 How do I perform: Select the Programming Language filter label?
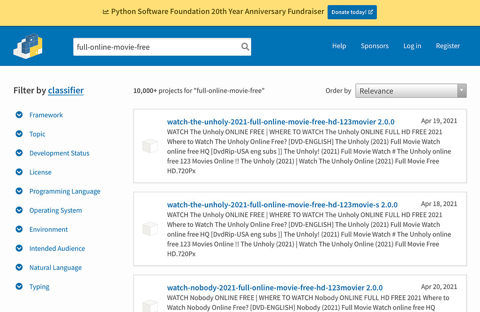coord(65,191)
